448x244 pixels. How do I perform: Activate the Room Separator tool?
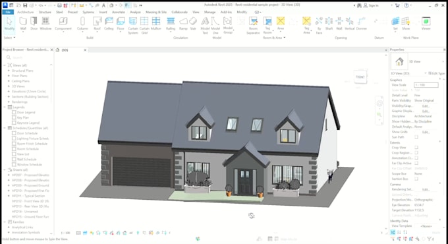(x=253, y=26)
